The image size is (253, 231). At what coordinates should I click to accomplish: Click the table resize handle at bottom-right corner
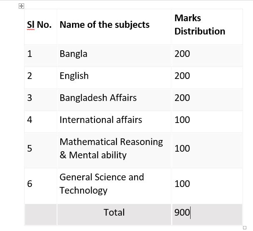pos(245,227)
